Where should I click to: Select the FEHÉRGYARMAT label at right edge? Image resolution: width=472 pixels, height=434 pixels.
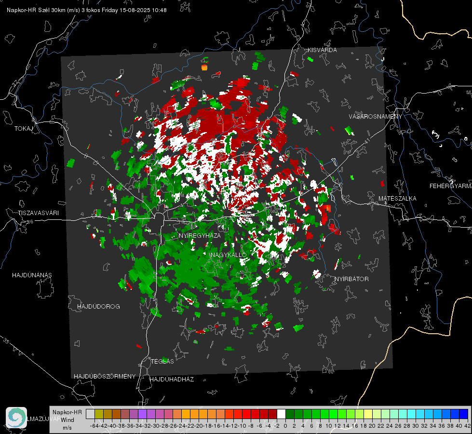click(451, 186)
